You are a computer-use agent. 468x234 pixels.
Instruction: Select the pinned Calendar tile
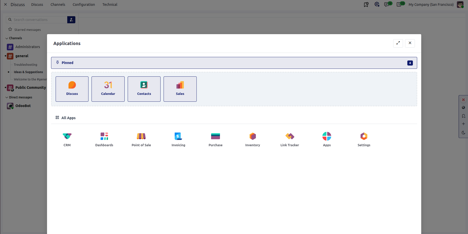pyautogui.click(x=108, y=89)
